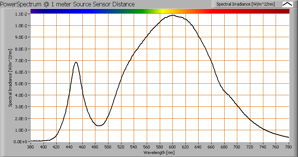The width and height of the screenshot is (298, 157).
Task: Click the curve's main peak near 600 nm
Action: click(173, 15)
